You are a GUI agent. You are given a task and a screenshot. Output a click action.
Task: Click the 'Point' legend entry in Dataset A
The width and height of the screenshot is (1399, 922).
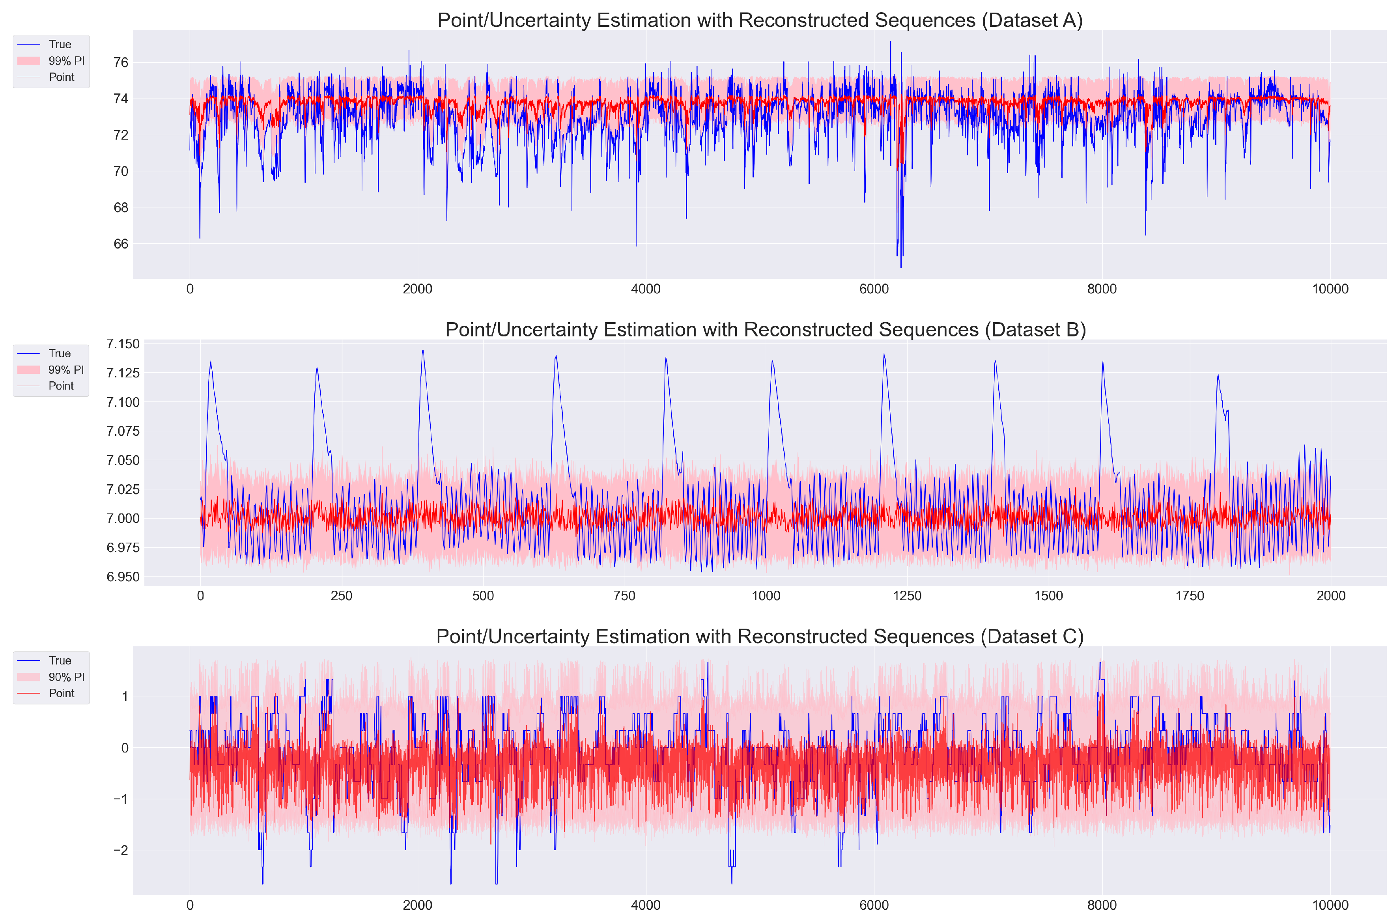[61, 77]
